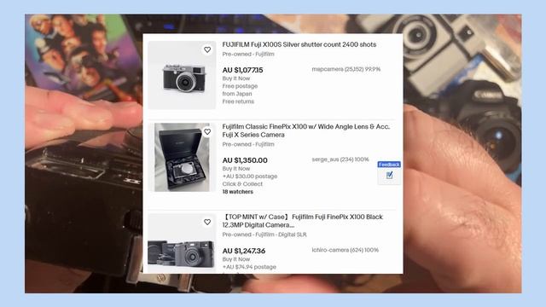Open the Feedback checkmark icon
Viewport: 546px width, 307px height.
tap(389, 176)
